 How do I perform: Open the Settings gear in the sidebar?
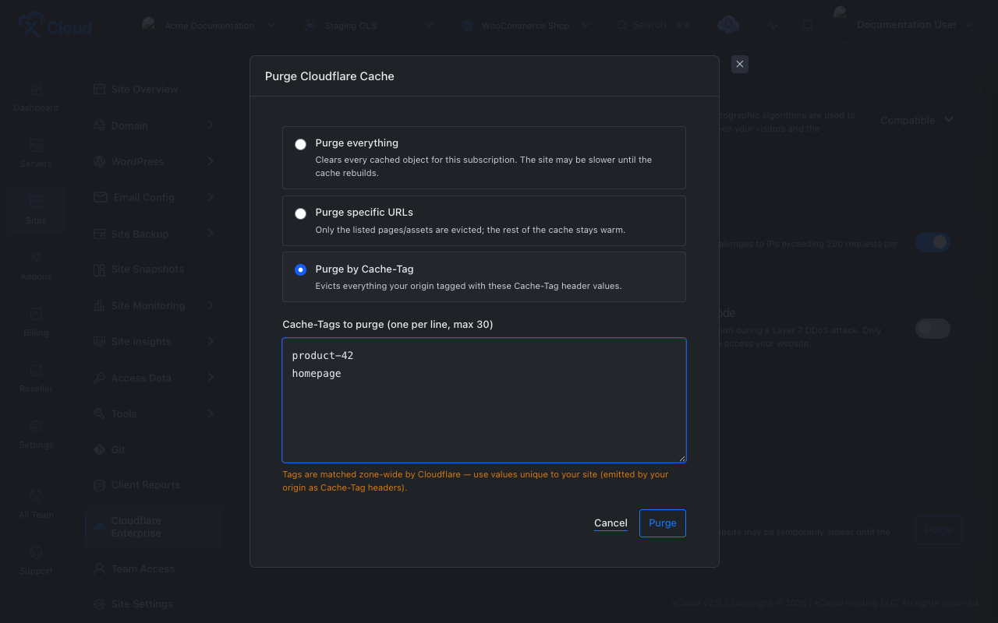36,426
